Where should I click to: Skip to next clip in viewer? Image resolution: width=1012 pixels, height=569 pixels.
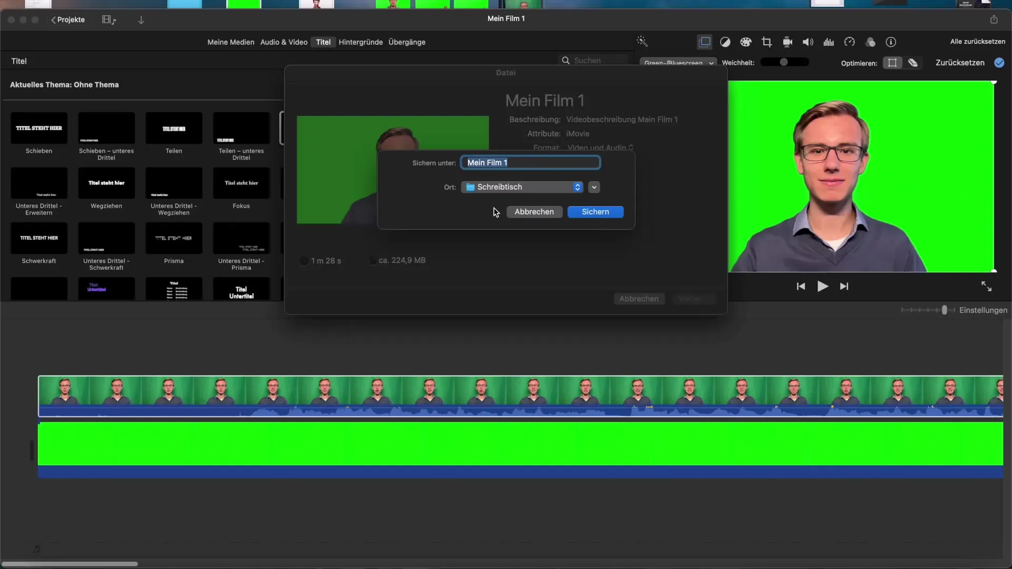(x=844, y=286)
